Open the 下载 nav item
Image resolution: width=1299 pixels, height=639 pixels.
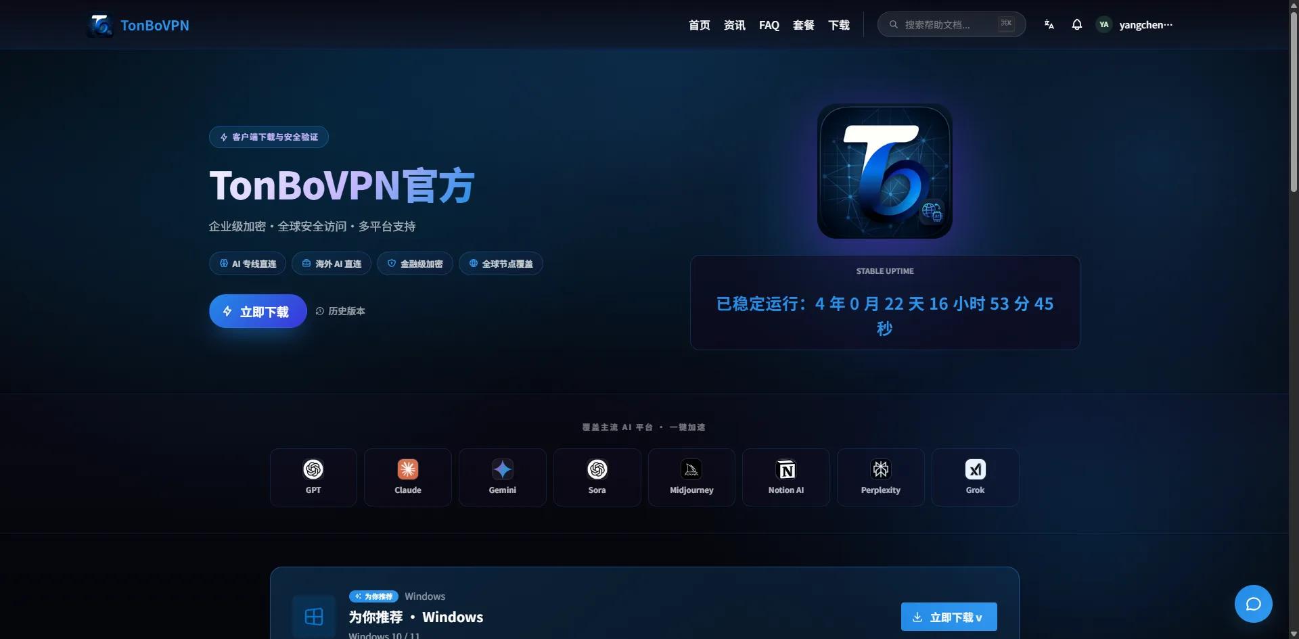(x=839, y=25)
